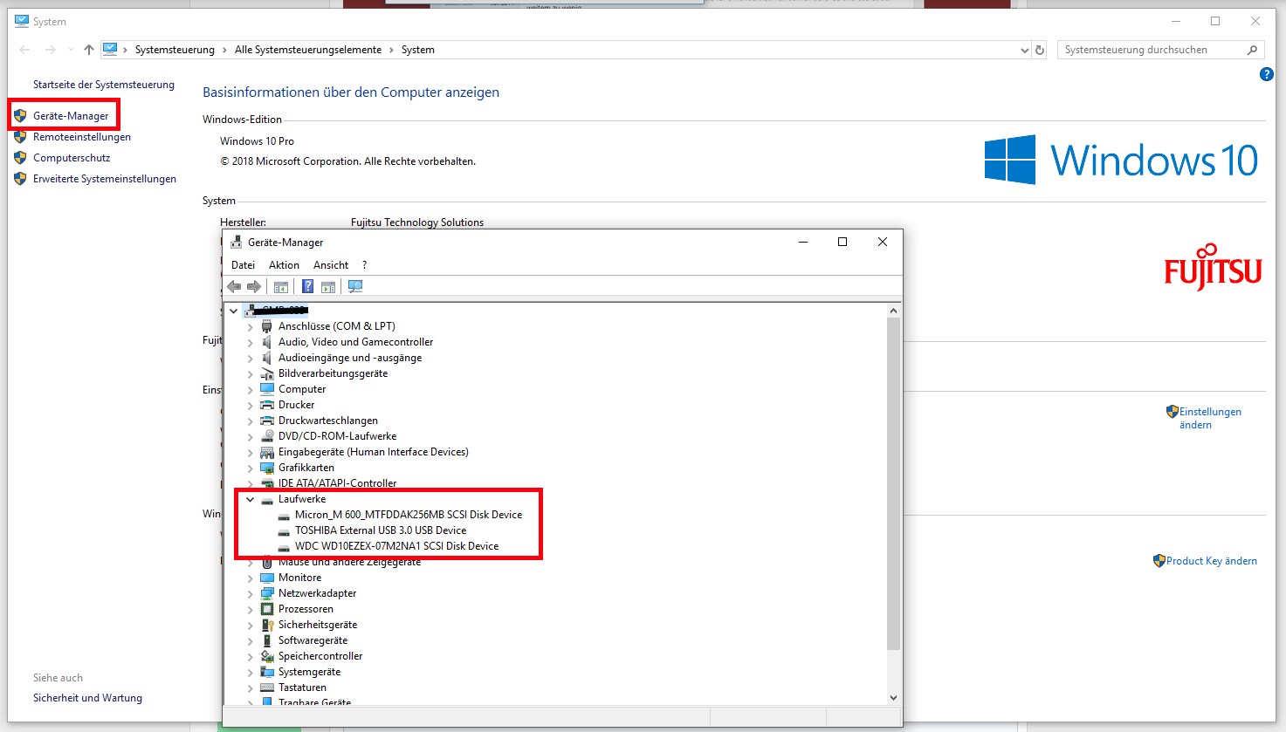Open the Ansicht menu
Image resolution: width=1286 pixels, height=732 pixels.
coord(331,265)
